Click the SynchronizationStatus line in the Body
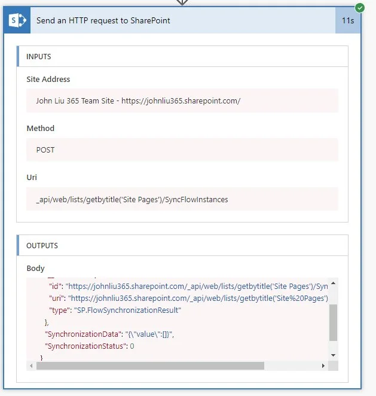 pyautogui.click(x=90, y=346)
